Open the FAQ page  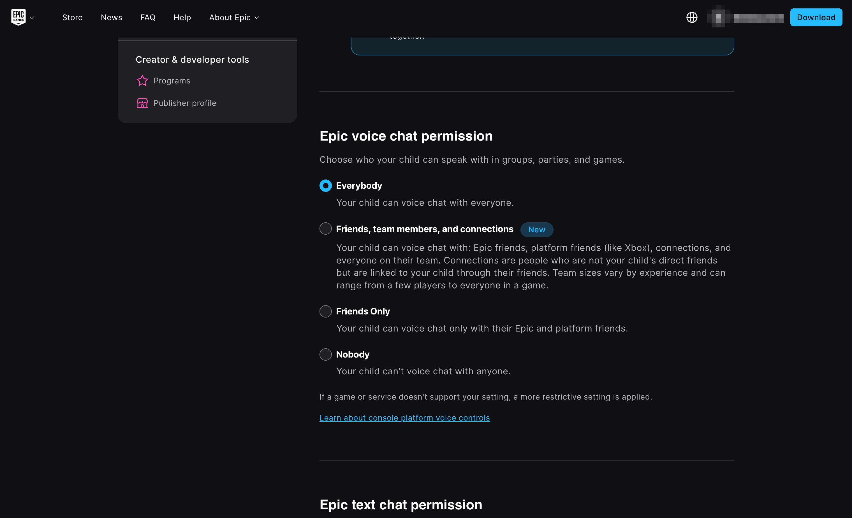148,17
